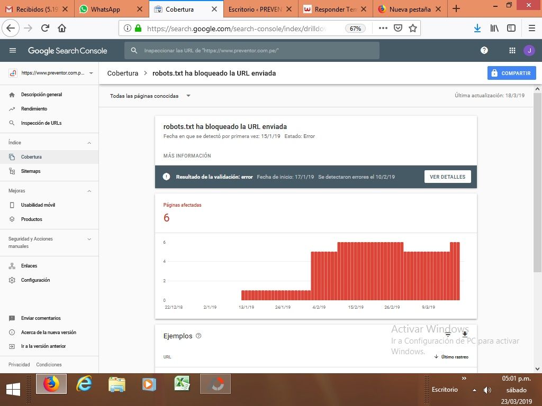Open the Firefox downloads arrow
This screenshot has width=542, height=406.
[477, 29]
